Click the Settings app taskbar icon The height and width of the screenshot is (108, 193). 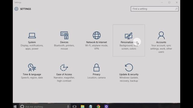[106, 106]
